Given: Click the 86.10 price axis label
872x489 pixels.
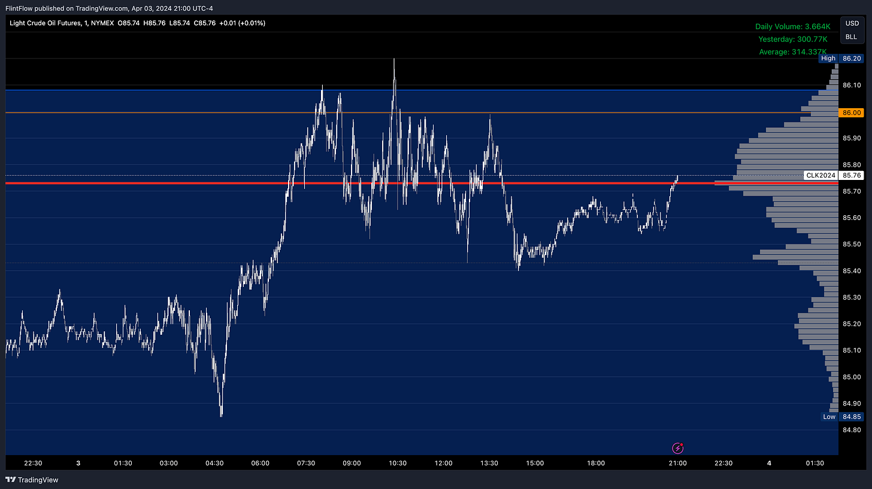Looking at the screenshot, I should pyautogui.click(x=851, y=85).
